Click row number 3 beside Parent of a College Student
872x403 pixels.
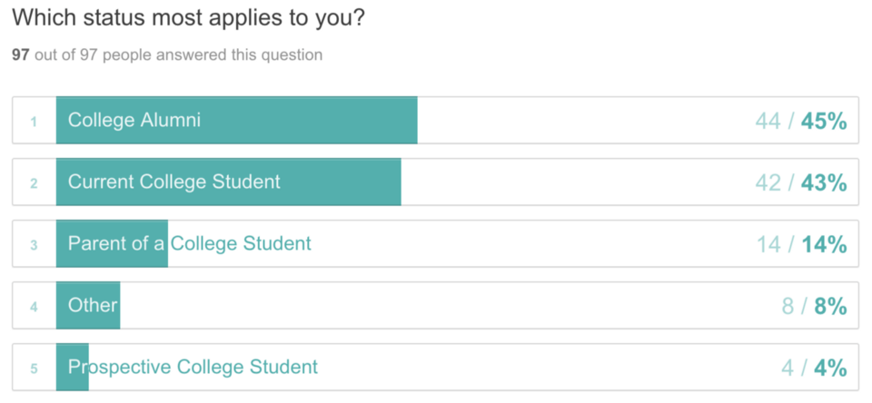tap(34, 244)
